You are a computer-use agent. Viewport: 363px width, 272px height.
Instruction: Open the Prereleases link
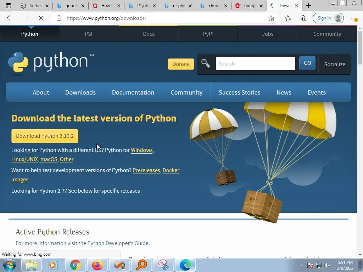click(x=146, y=170)
